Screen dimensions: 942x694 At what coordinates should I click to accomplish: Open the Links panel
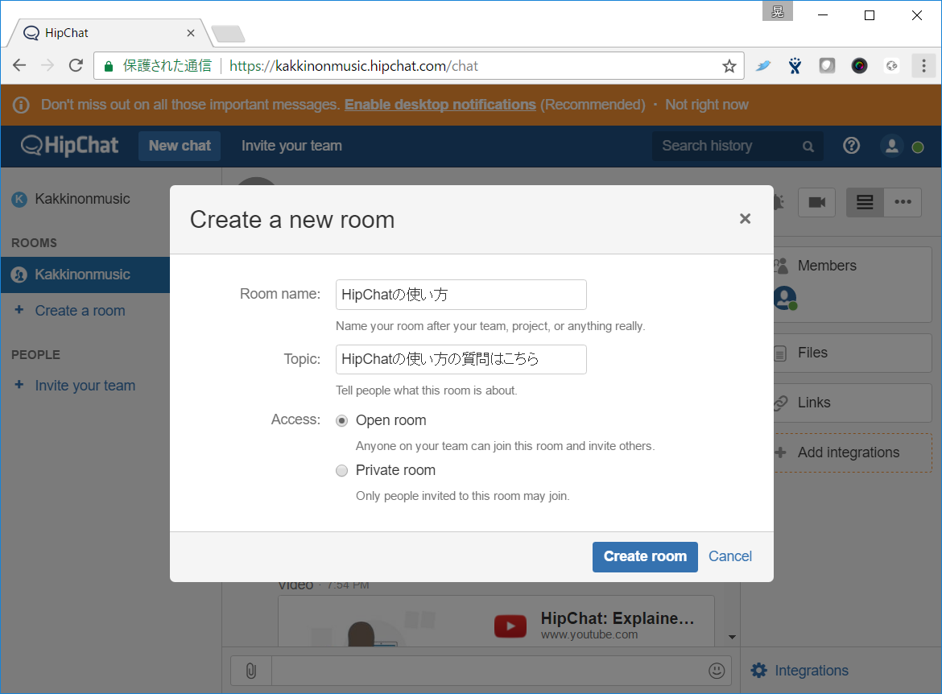(853, 403)
